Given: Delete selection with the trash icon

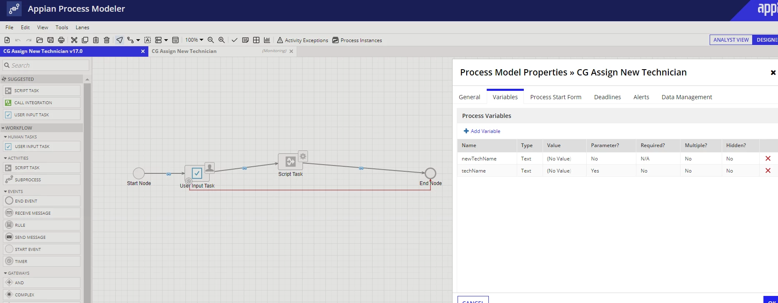Looking at the screenshot, I should click(x=107, y=40).
